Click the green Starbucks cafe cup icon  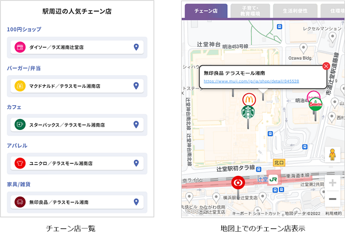pos(20,125)
